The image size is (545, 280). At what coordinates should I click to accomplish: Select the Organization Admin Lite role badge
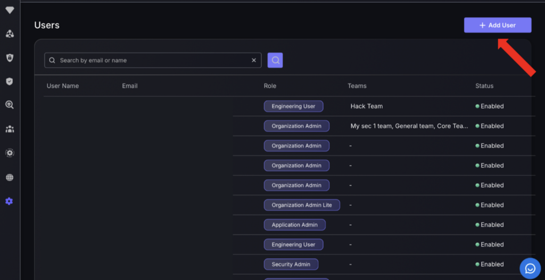pyautogui.click(x=302, y=205)
